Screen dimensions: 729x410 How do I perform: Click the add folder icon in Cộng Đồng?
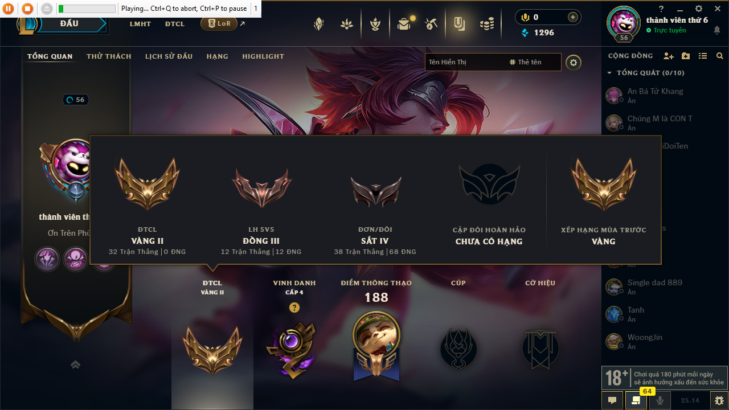[x=686, y=56]
